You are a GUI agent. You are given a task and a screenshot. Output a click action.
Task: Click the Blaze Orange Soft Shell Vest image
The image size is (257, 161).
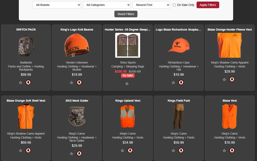point(26,117)
